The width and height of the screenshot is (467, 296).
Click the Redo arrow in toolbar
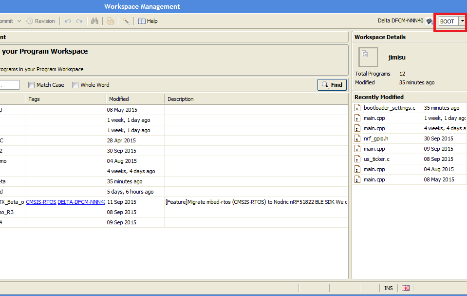(x=79, y=21)
